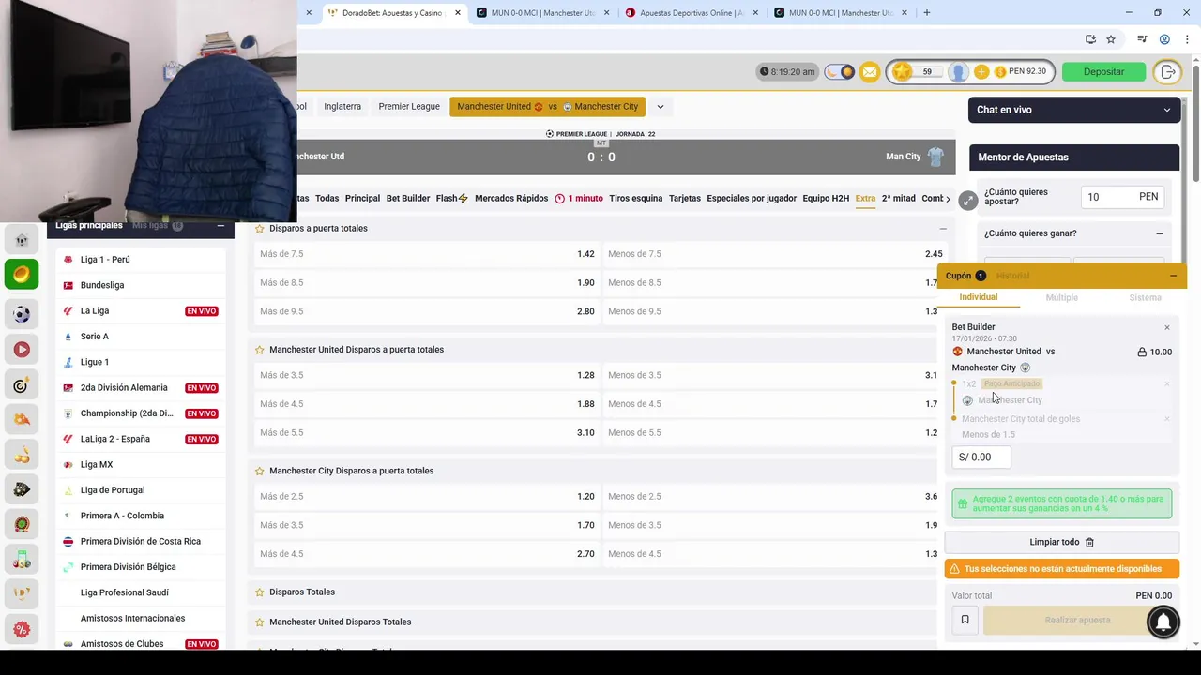Viewport: 1201px width, 675px height.
Task: Favorite Manchester United Disparos a puerta totales
Action: (260, 350)
